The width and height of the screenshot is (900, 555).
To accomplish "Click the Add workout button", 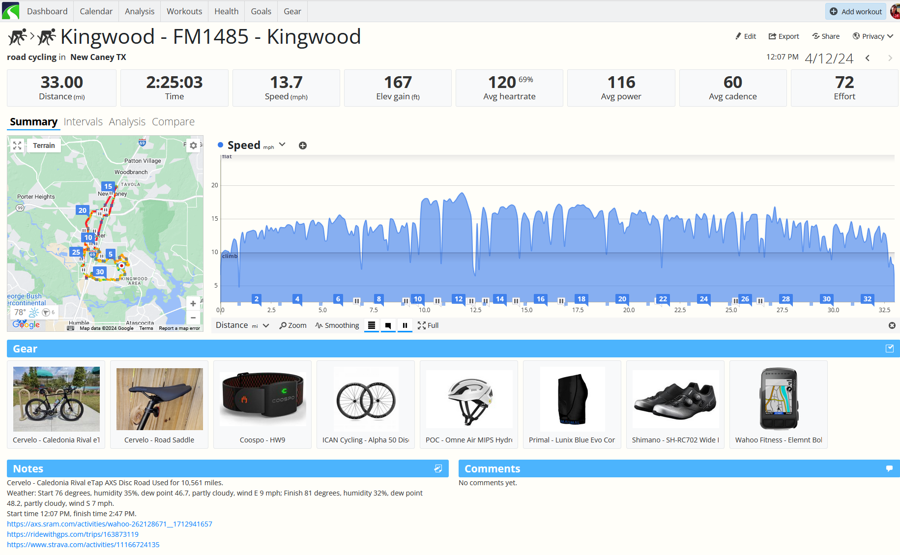I will click(856, 11).
